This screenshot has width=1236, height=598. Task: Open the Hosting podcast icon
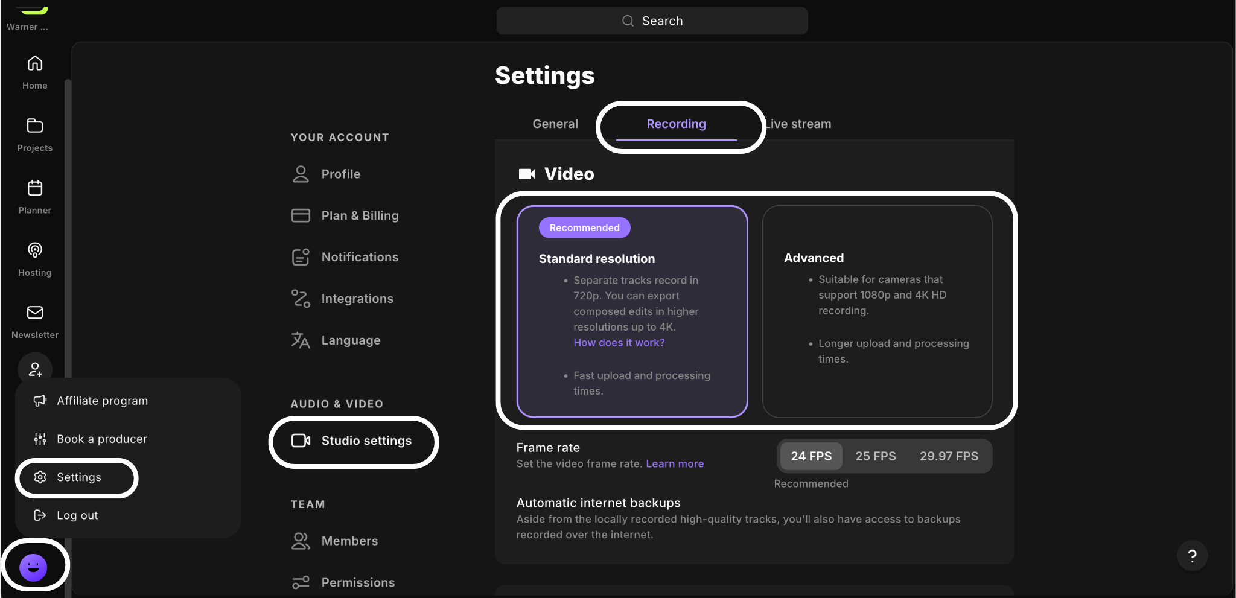point(35,250)
